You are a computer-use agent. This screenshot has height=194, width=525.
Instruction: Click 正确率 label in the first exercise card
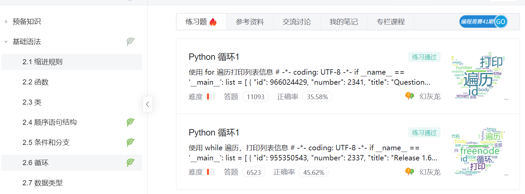click(x=288, y=97)
